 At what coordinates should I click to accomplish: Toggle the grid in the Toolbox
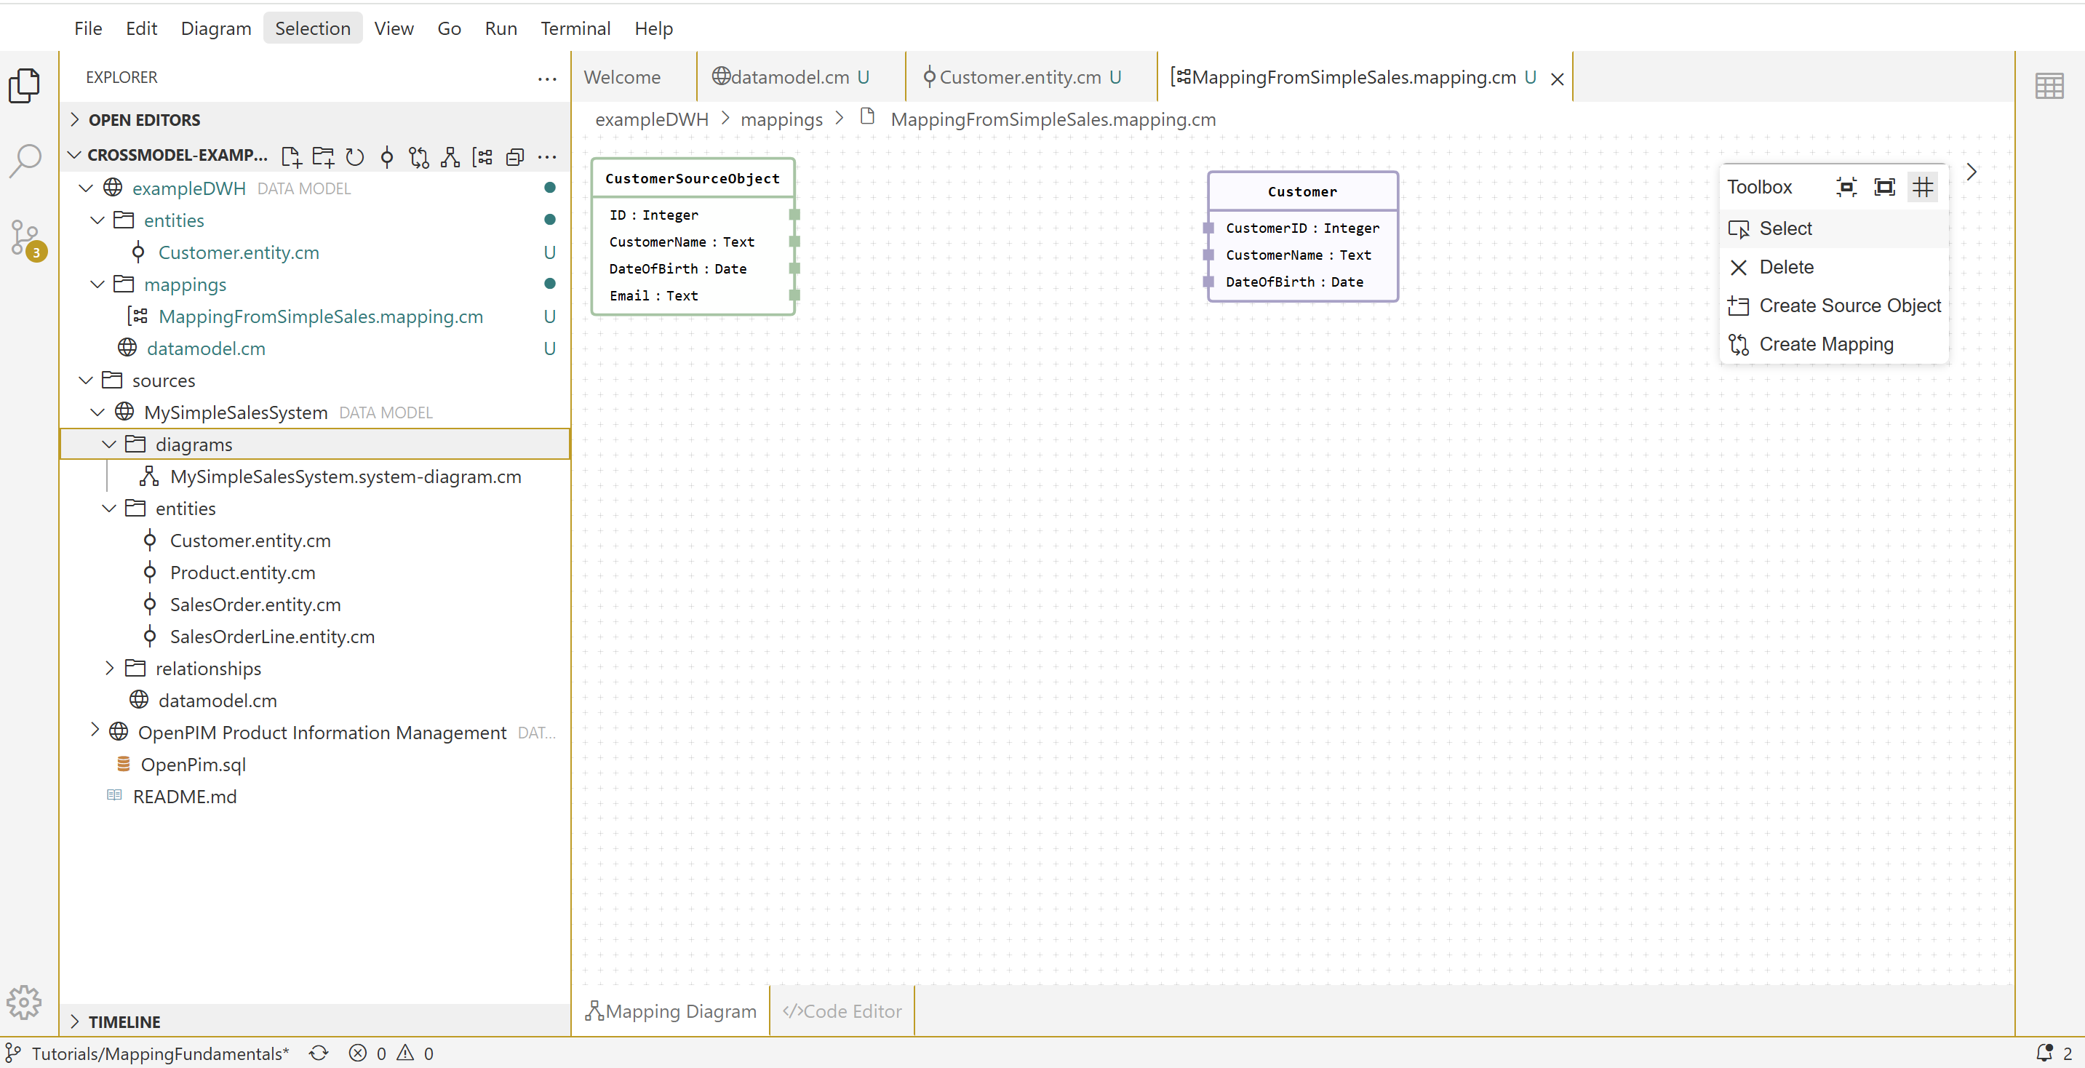(x=1922, y=187)
